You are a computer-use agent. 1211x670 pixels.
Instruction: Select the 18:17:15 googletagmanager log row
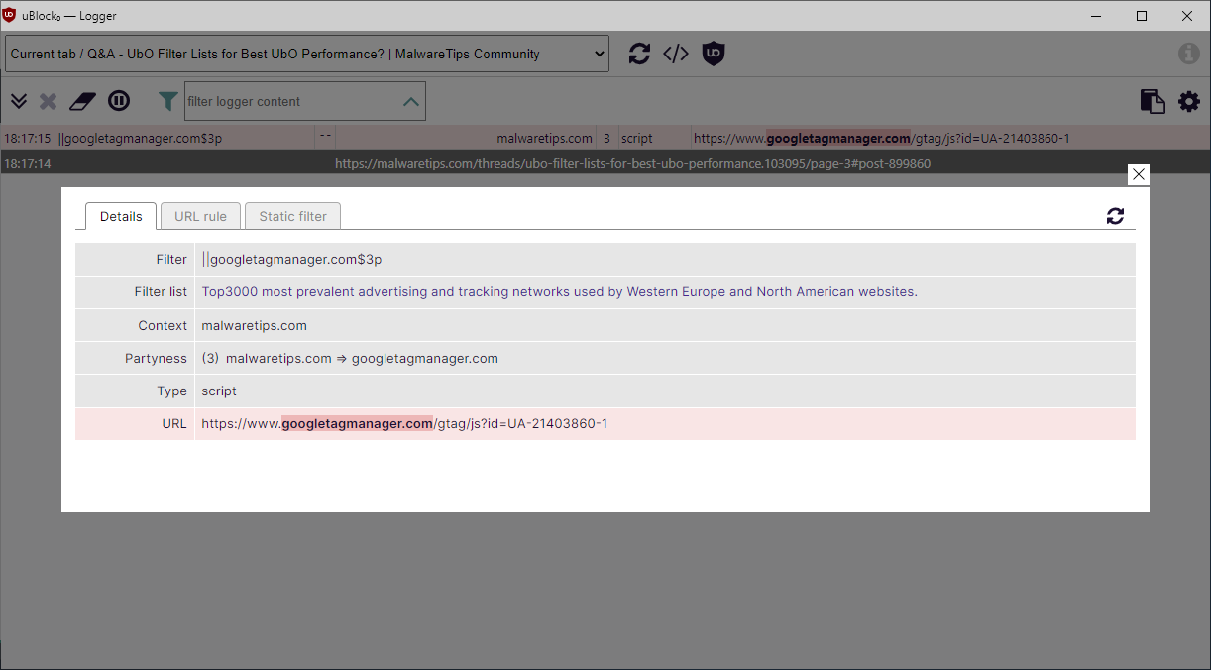(x=605, y=139)
